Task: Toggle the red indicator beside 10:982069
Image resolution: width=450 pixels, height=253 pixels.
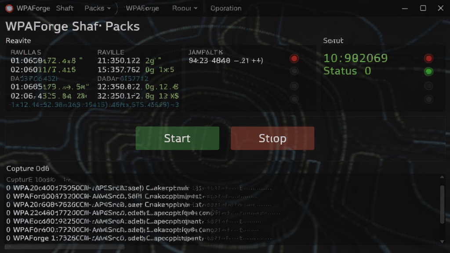Action: pyautogui.click(x=428, y=59)
